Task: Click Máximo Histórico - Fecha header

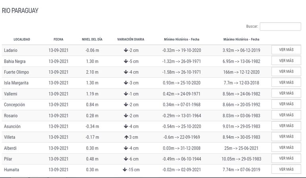Action: [241, 40]
